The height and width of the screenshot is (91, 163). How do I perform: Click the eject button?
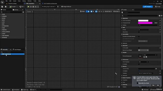click(36, 7)
